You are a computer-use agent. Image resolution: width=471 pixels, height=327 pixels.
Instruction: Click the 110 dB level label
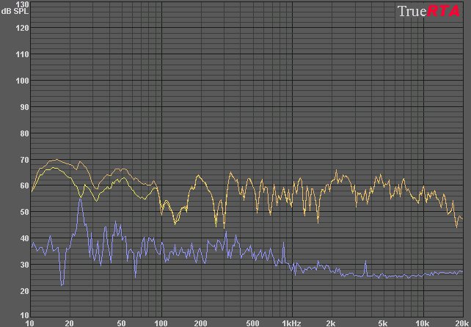click(x=22, y=54)
